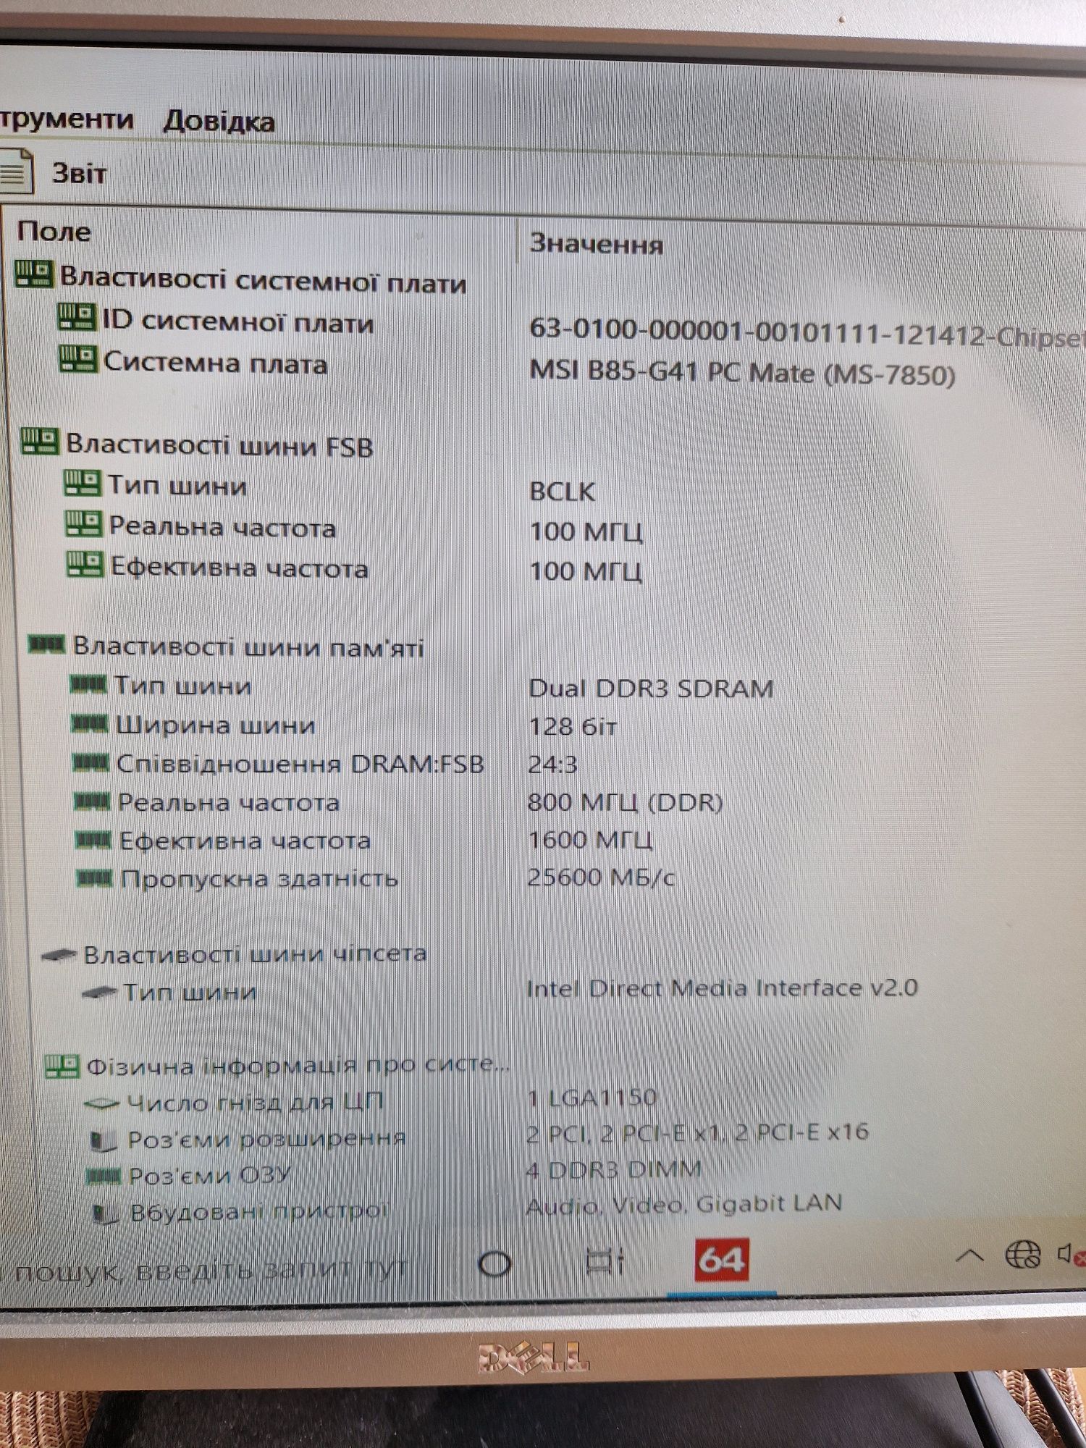Viewport: 1086px width, 1448px height.
Task: Click the Поле column header
Action: (54, 232)
